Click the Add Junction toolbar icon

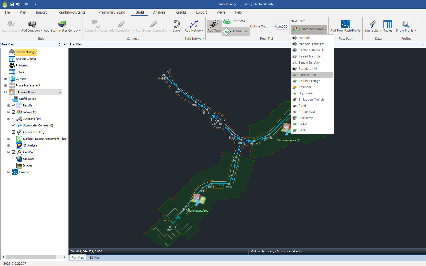32,24
